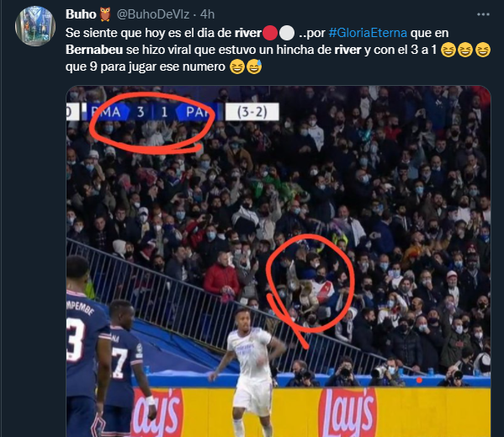This screenshot has height=437, width=504.
Task: Open the tweet via 4h timestamp
Action: click(207, 14)
